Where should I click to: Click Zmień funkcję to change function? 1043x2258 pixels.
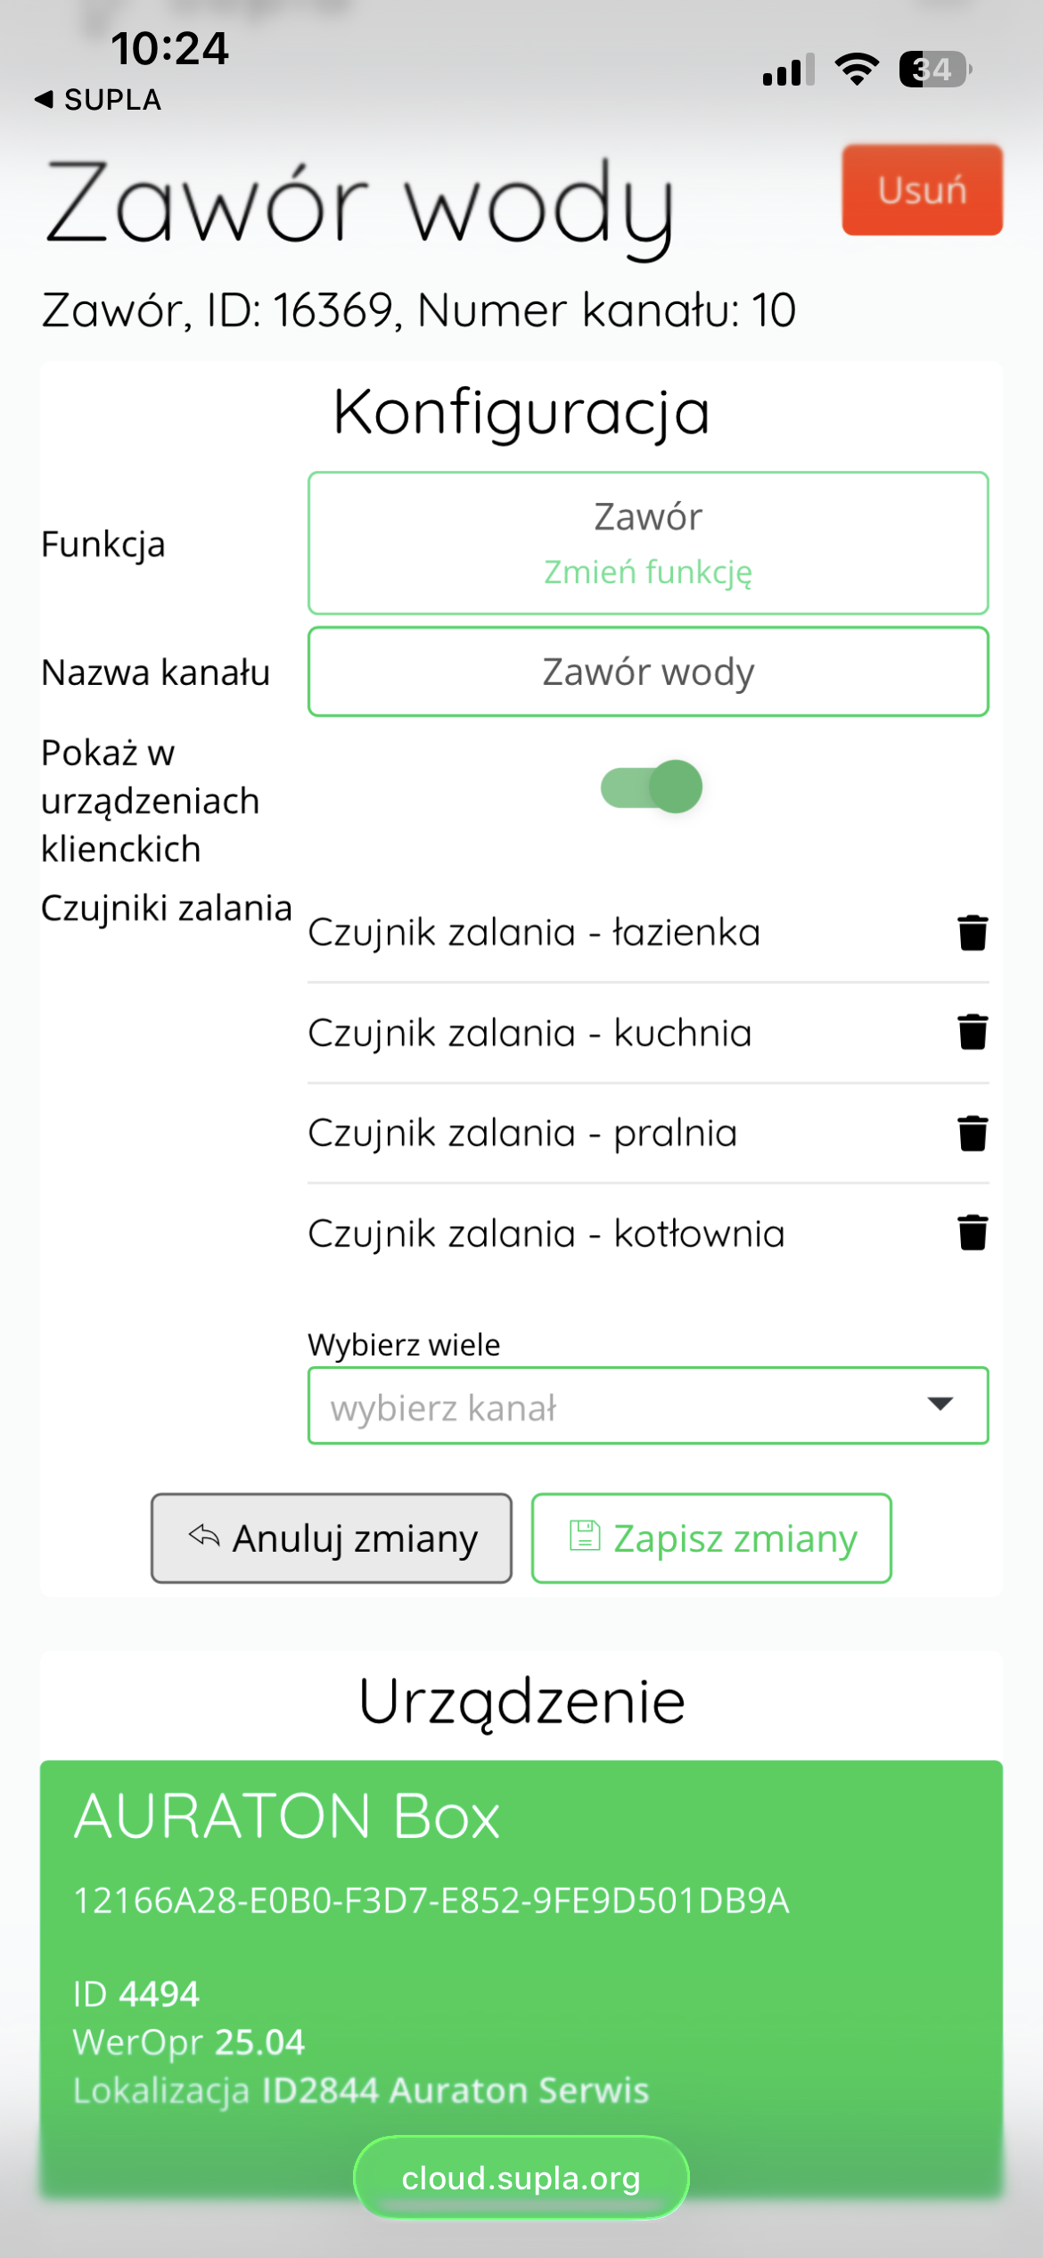(648, 572)
